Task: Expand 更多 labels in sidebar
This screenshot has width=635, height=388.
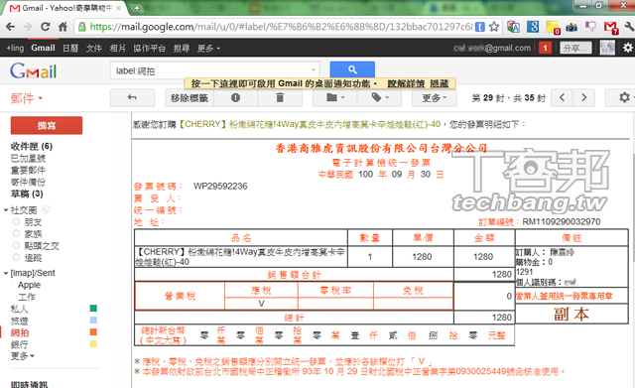Action: 22,355
